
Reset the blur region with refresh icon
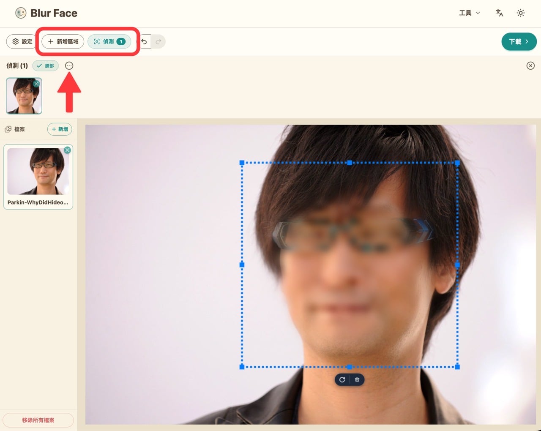342,379
